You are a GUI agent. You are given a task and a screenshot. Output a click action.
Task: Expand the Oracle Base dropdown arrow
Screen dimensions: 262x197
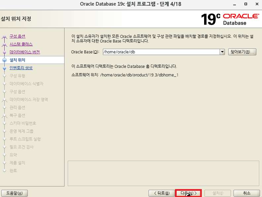point(222,52)
